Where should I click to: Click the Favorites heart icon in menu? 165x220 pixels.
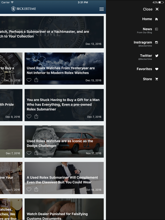157,69
